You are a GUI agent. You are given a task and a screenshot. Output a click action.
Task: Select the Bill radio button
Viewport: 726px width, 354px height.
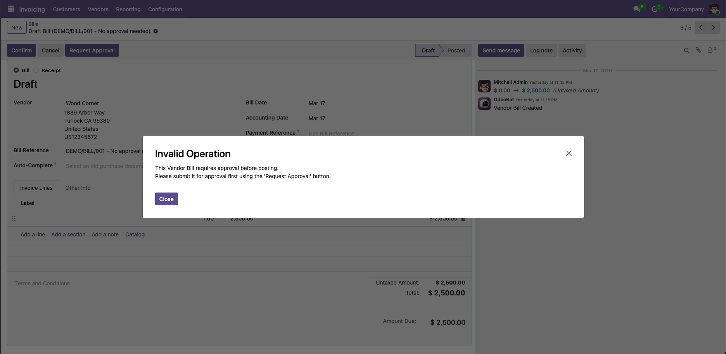click(x=16, y=70)
